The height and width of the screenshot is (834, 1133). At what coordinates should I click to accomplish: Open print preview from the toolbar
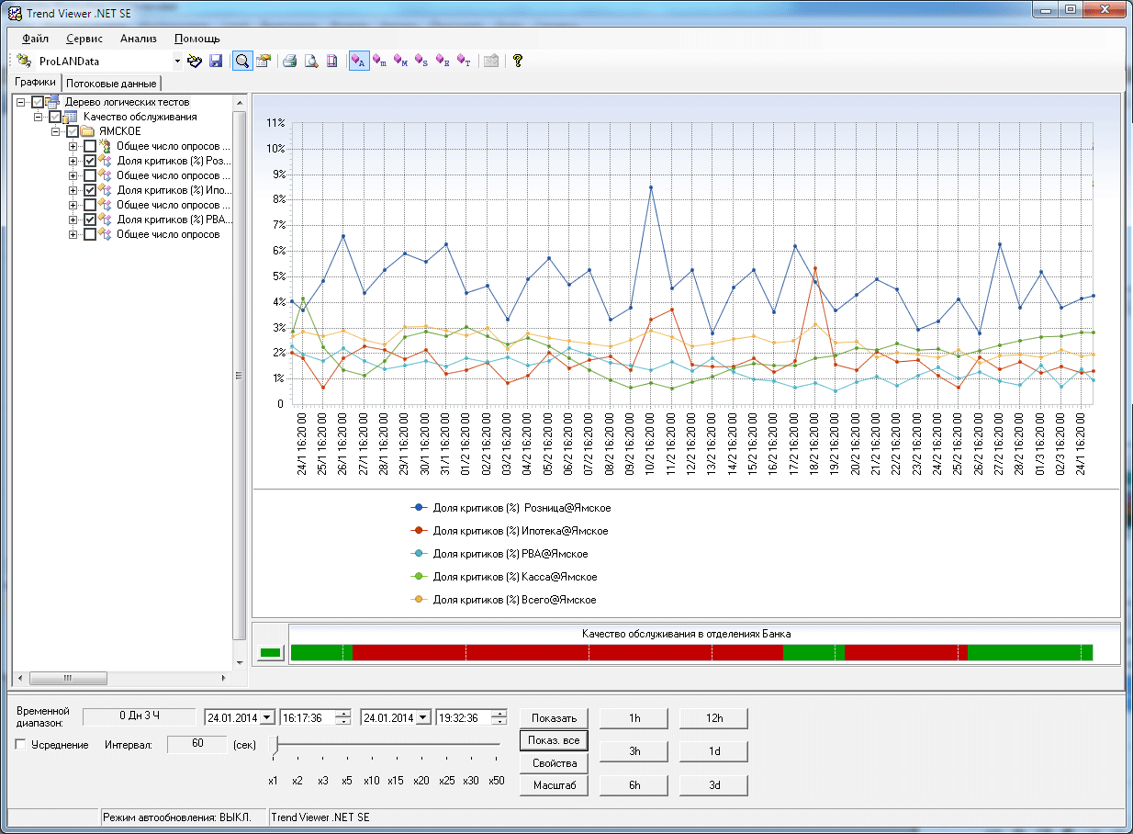coord(311,62)
